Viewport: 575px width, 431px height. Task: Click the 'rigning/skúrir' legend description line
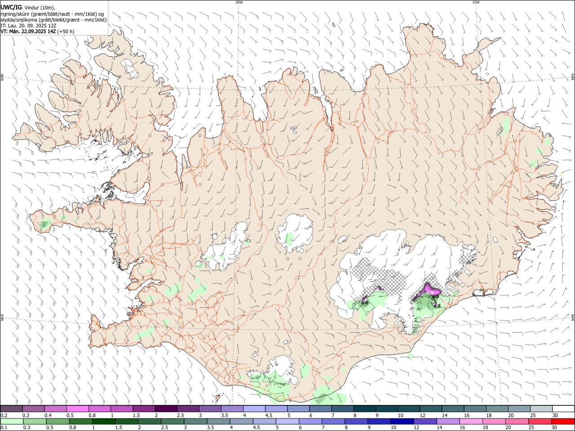point(52,13)
